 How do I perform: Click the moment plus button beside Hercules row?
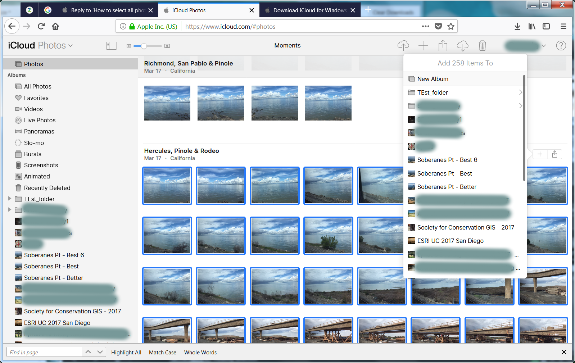[540, 154]
